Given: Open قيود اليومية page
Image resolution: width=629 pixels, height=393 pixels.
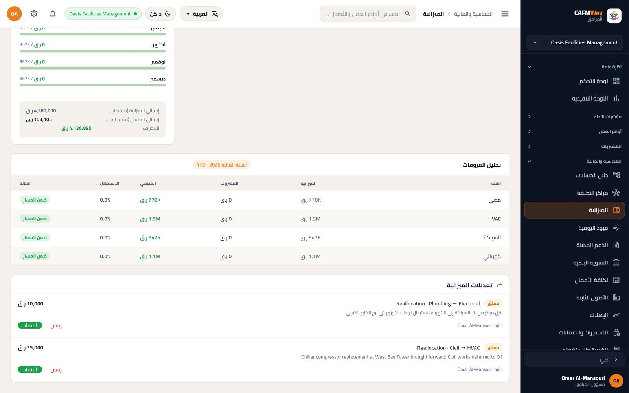Looking at the screenshot, I should point(574,228).
